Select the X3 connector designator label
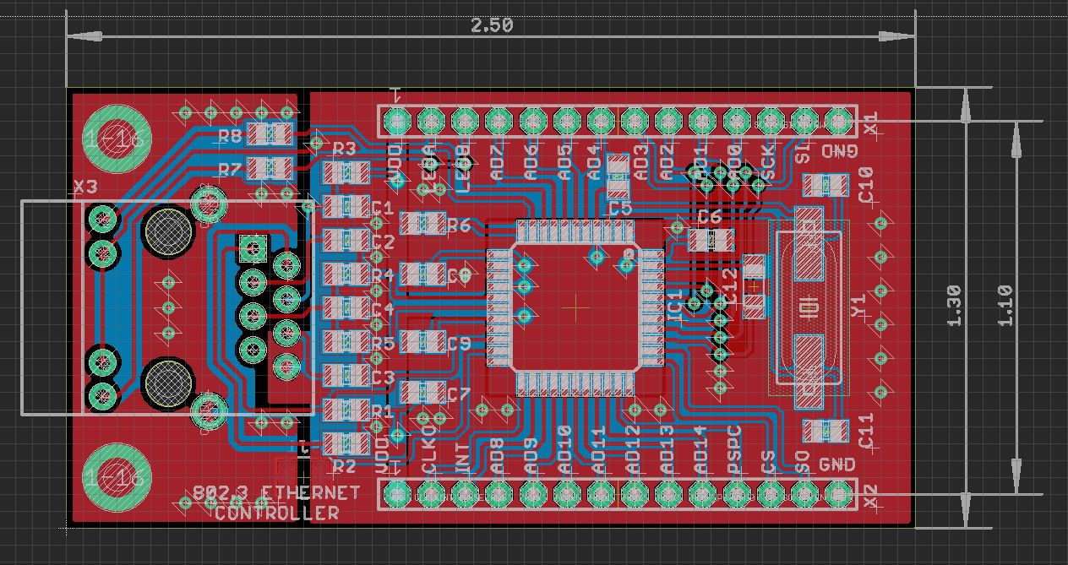The image size is (1068, 565). point(85,186)
